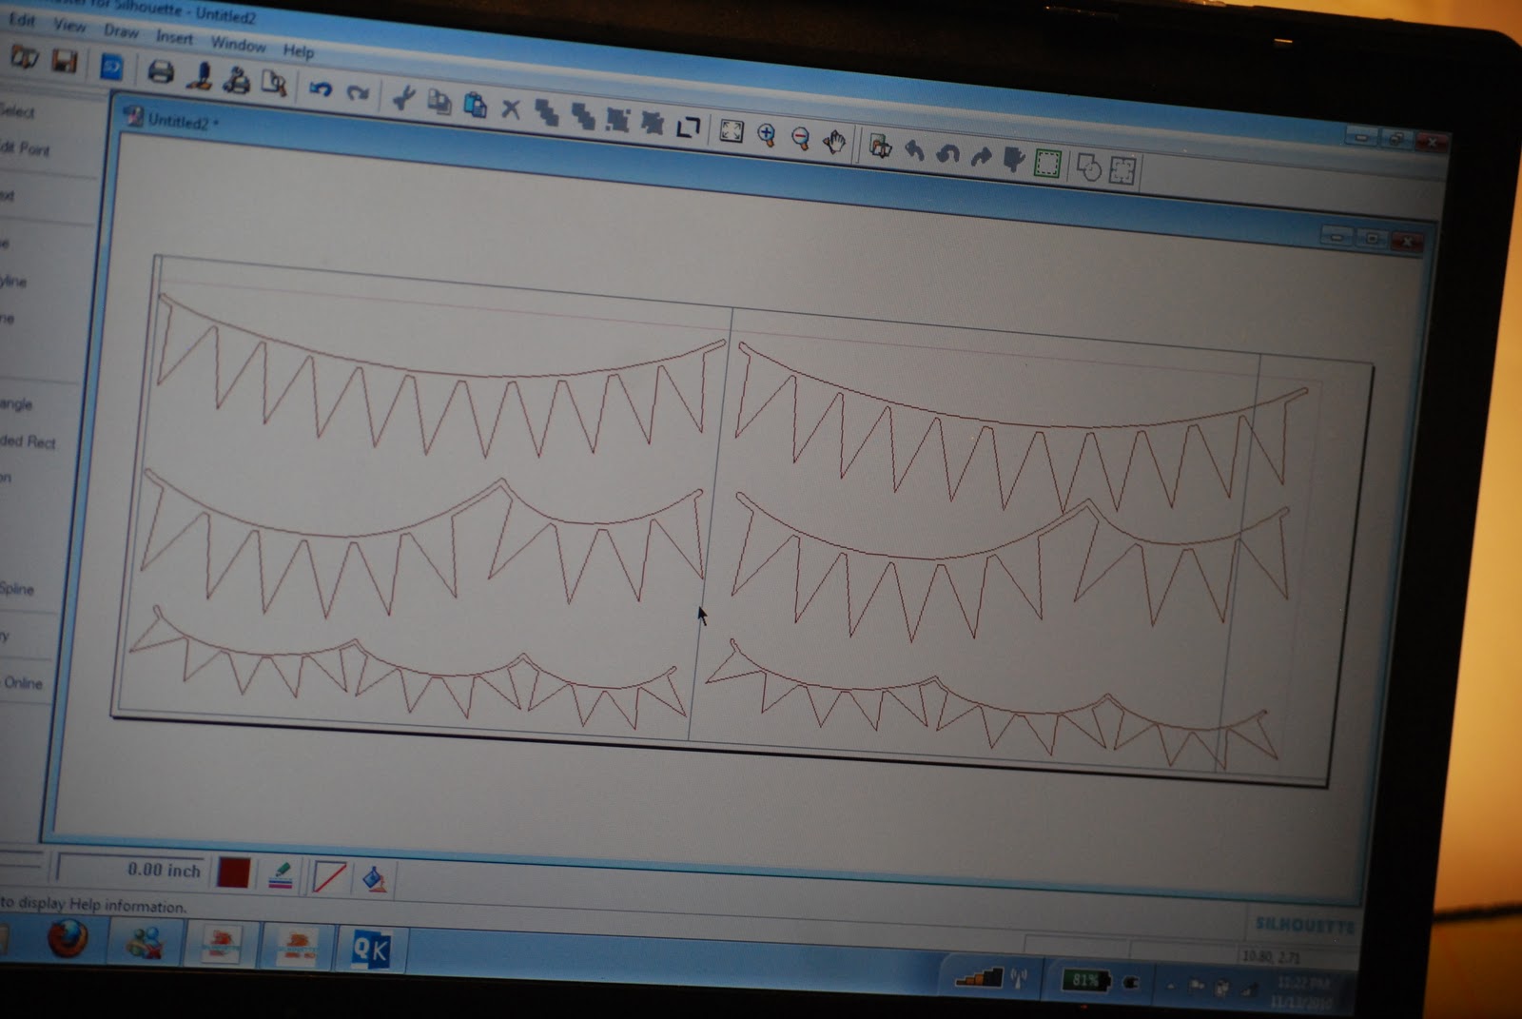Click the Open file toolbar icon
1522x1019 pixels.
point(24,58)
